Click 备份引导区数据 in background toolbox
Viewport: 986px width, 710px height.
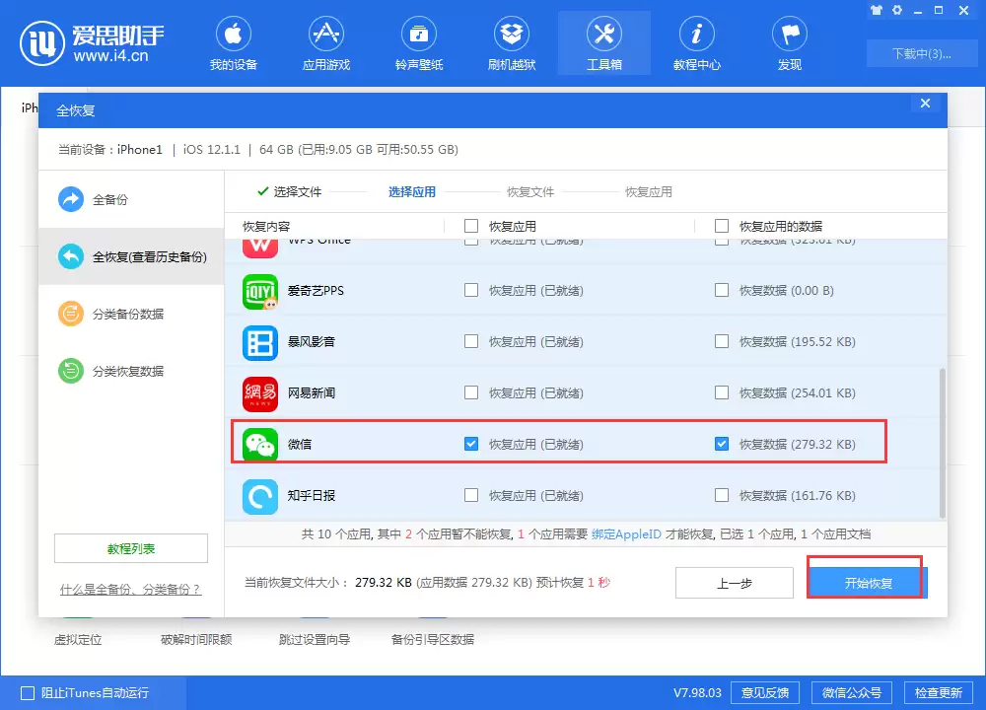pos(433,640)
